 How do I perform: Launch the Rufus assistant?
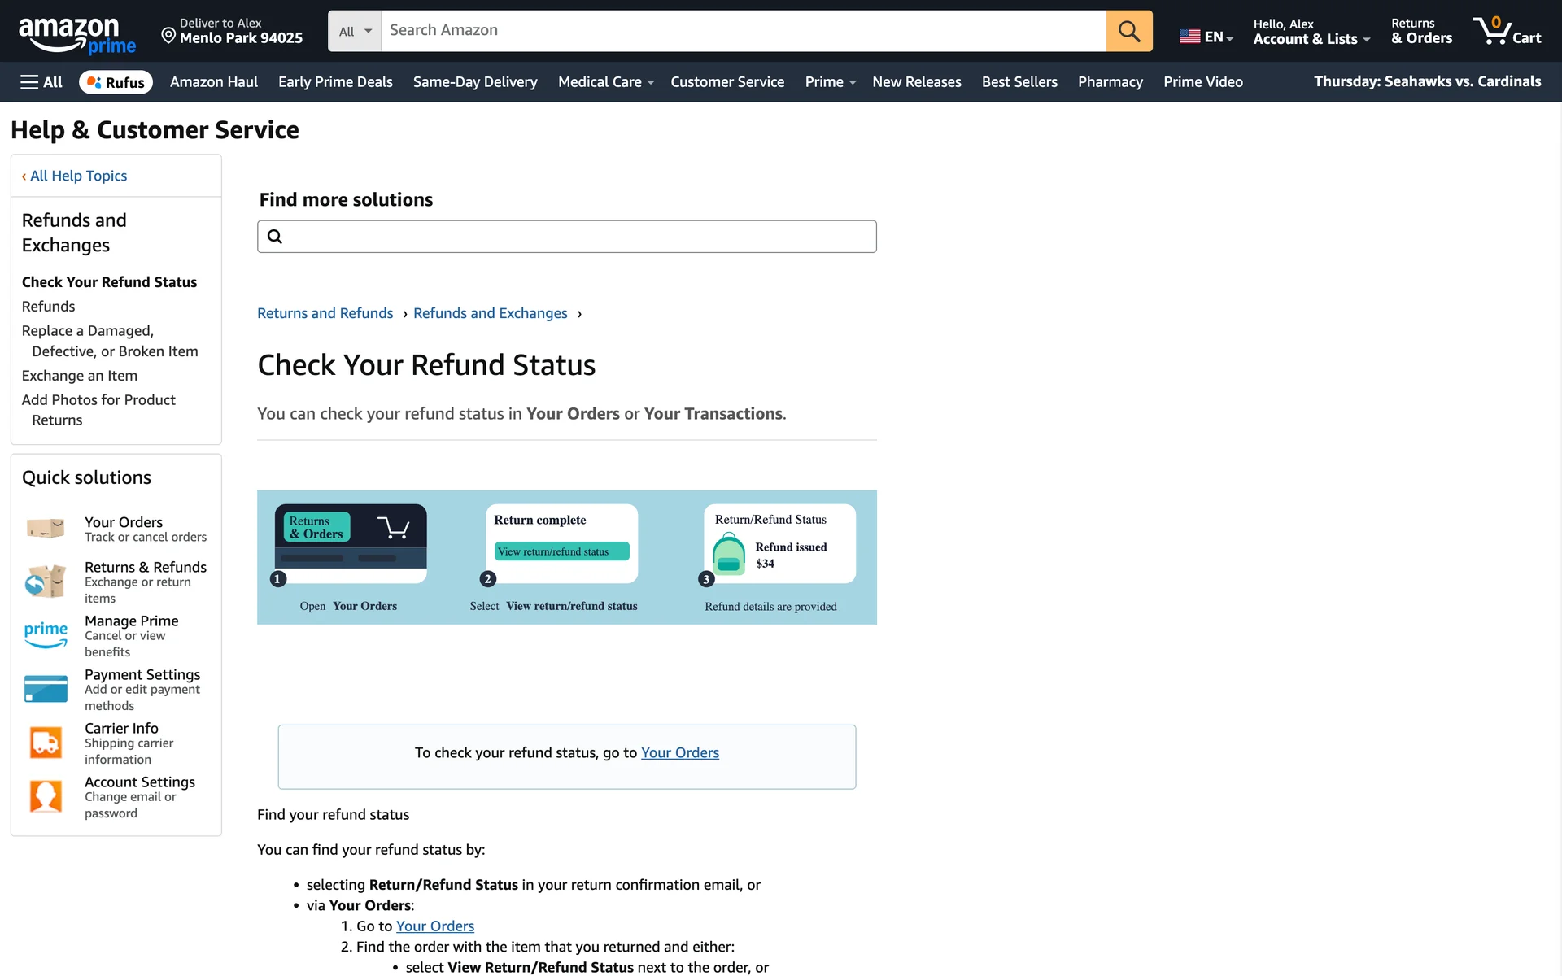tap(116, 82)
